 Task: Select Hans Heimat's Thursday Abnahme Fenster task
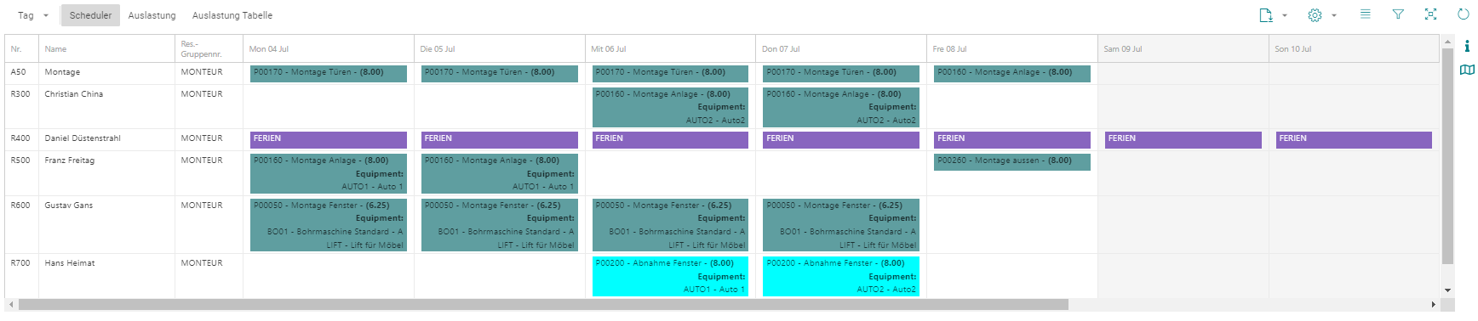(x=841, y=276)
